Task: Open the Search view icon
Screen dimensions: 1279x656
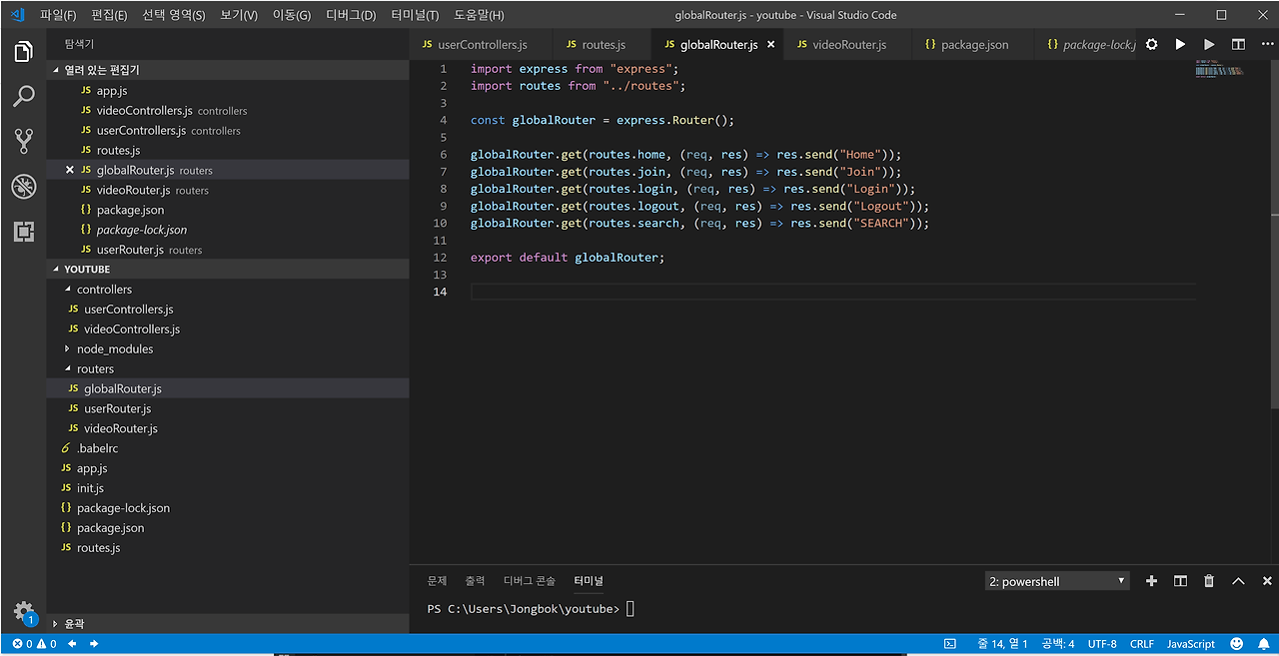Action: point(24,97)
